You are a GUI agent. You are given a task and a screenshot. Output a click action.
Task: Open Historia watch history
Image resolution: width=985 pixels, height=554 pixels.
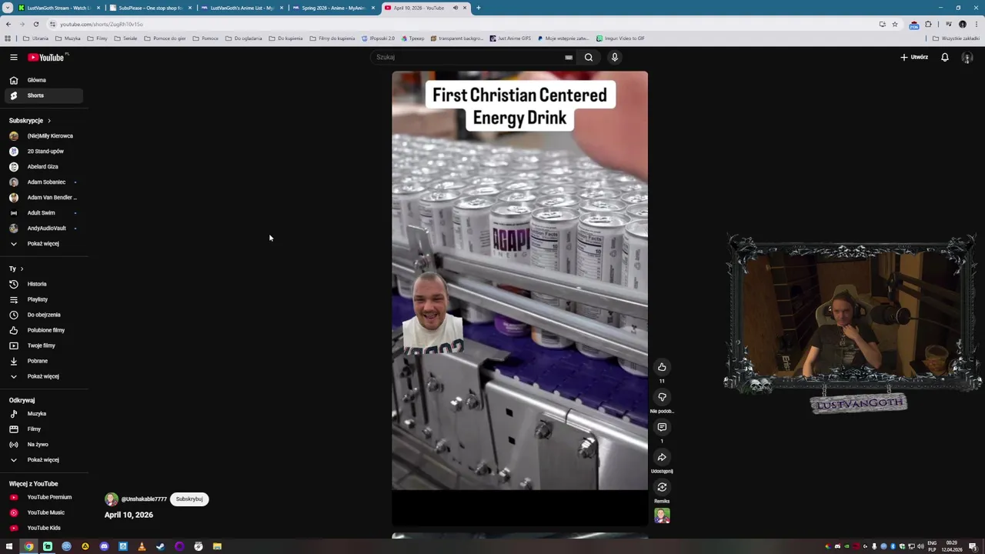click(x=42, y=284)
